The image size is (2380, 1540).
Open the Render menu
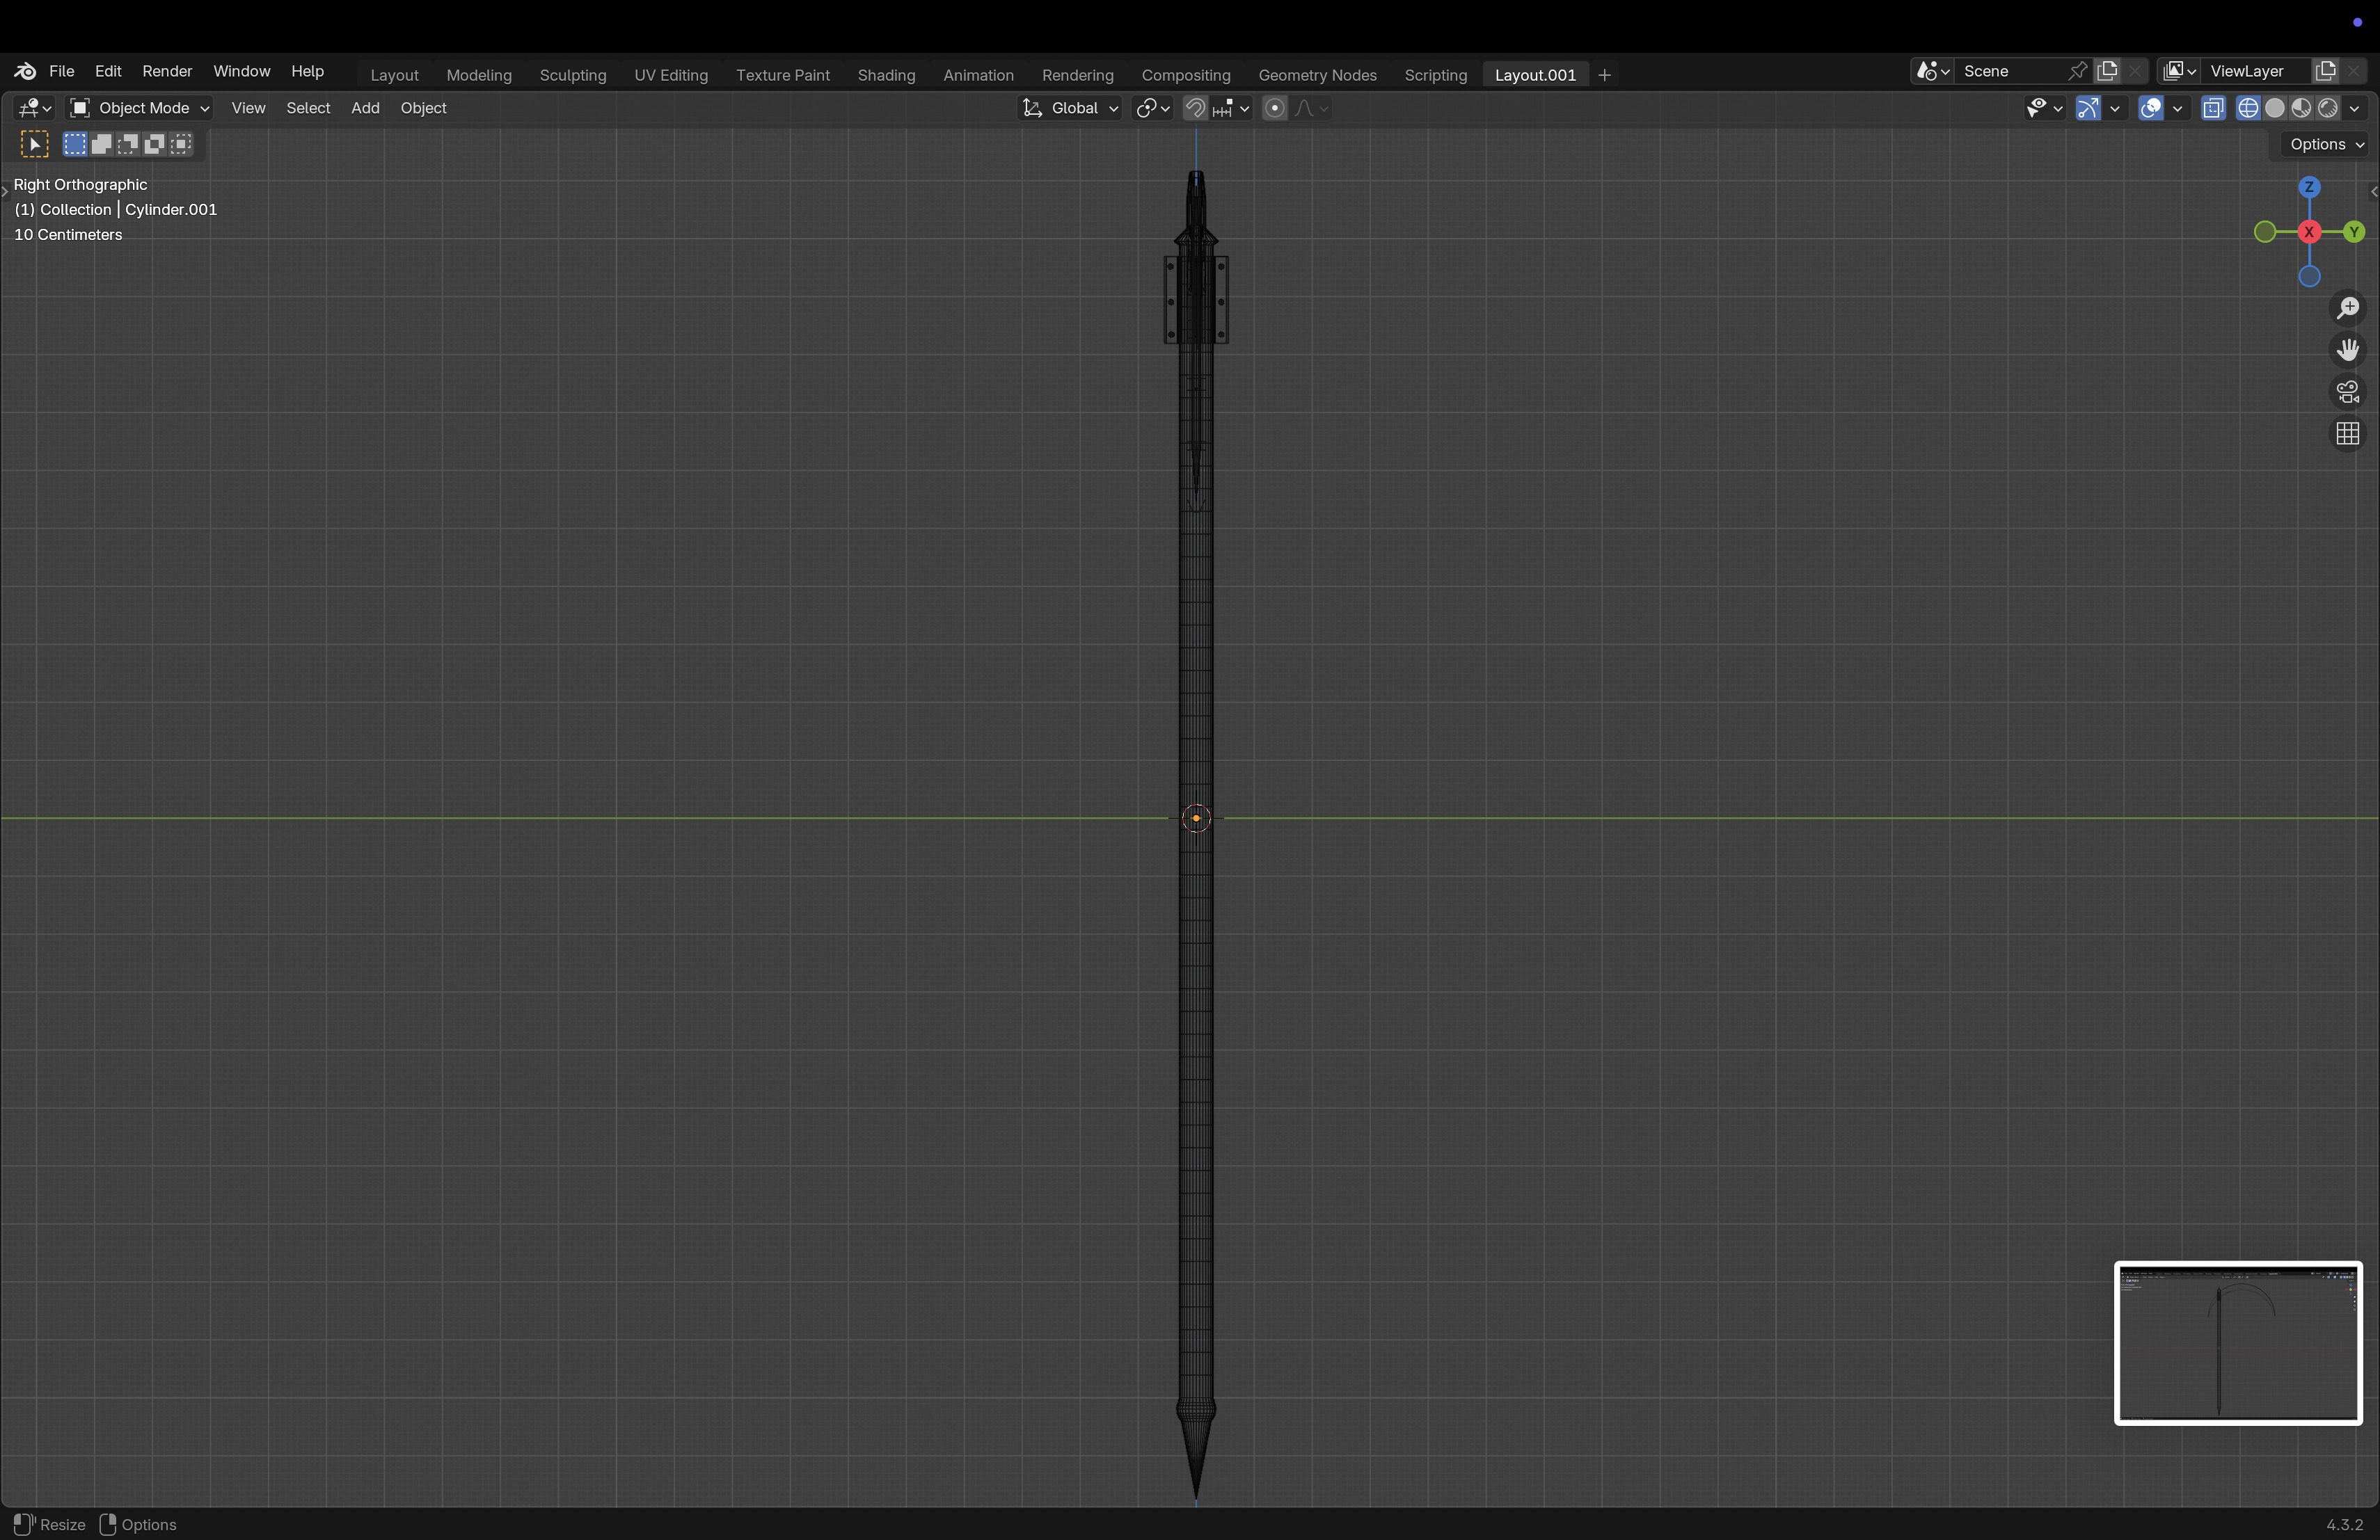[167, 71]
